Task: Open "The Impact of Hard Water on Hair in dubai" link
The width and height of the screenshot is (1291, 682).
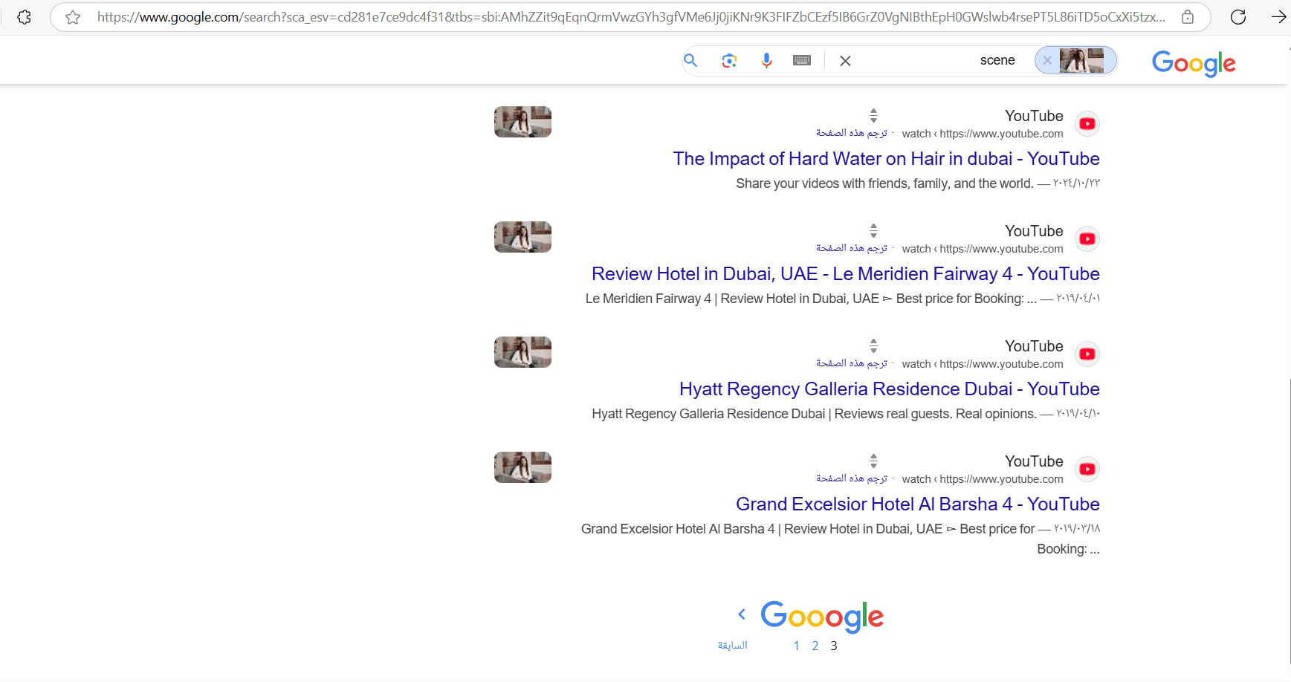Action: pyautogui.click(x=886, y=159)
